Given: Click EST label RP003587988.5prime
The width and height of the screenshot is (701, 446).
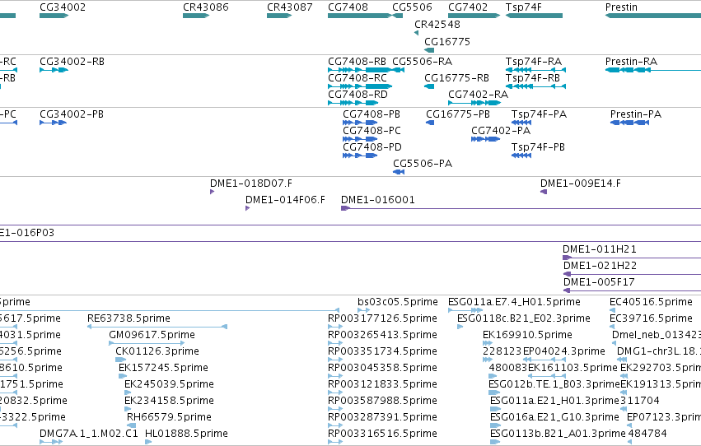Looking at the screenshot, I should [x=383, y=402].
